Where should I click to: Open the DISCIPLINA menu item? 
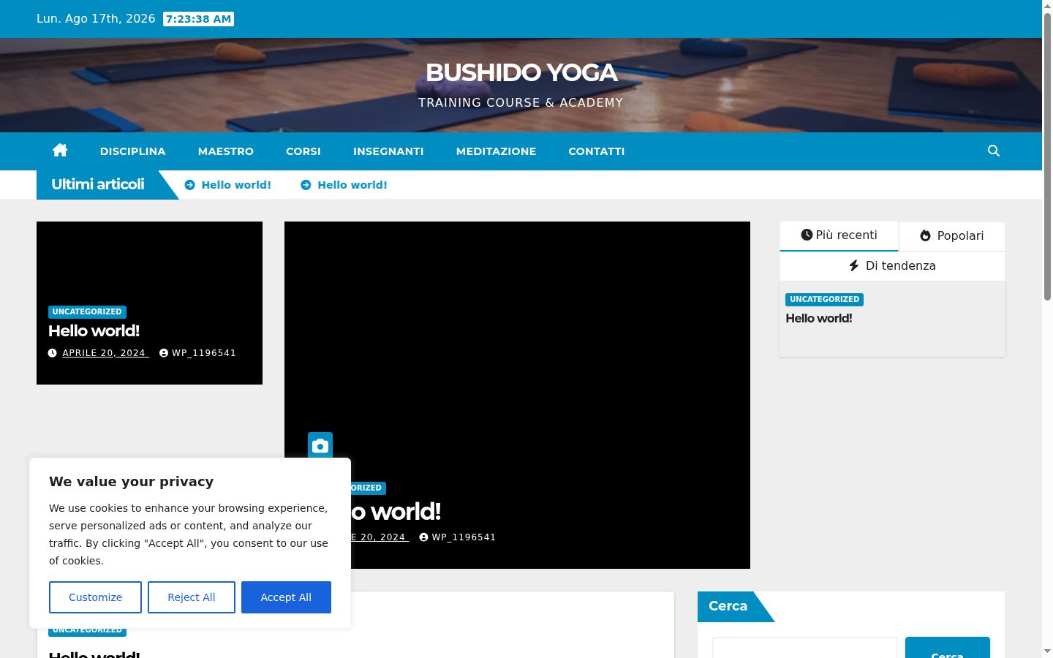click(x=133, y=151)
